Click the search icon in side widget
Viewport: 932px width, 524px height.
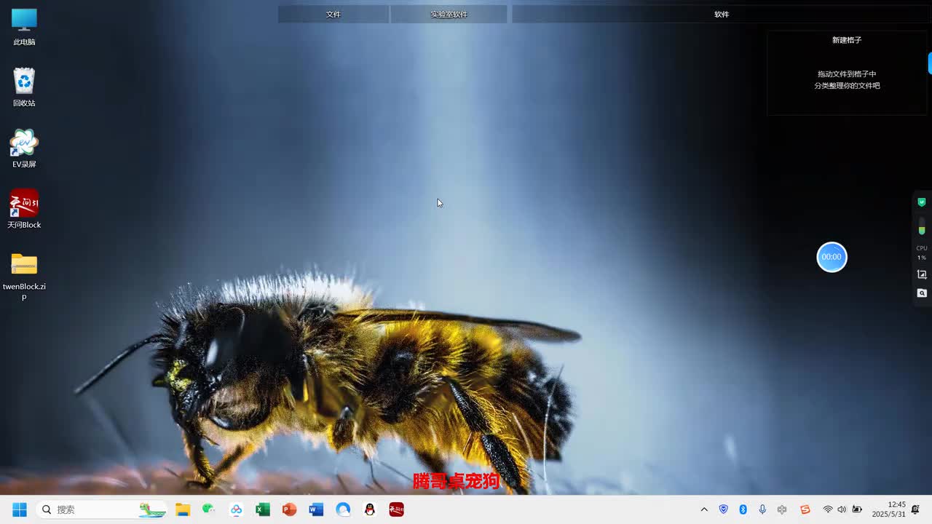tap(922, 293)
